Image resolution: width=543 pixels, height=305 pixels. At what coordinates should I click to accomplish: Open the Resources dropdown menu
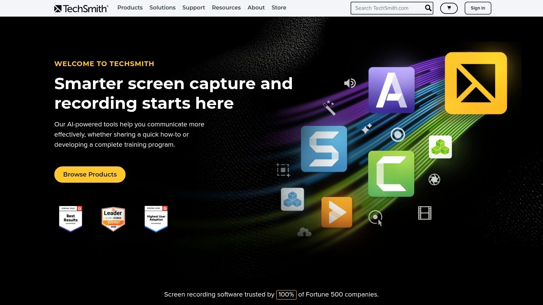[x=226, y=7]
